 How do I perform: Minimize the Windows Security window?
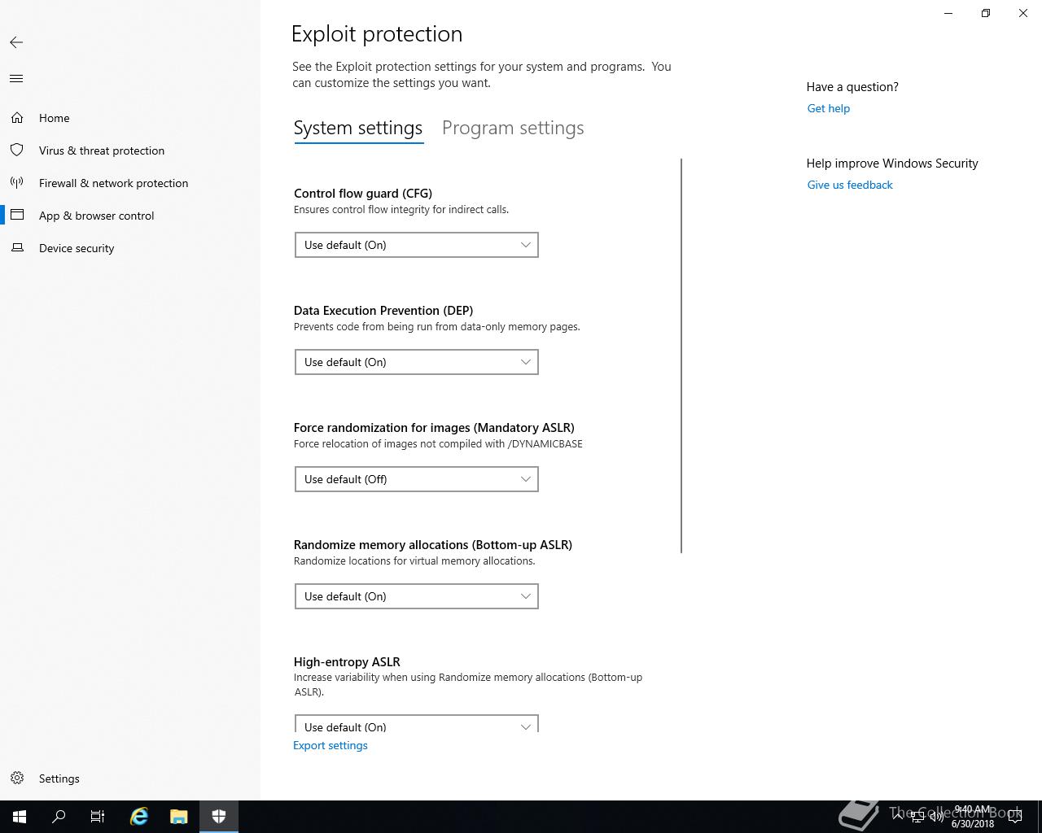(x=948, y=13)
